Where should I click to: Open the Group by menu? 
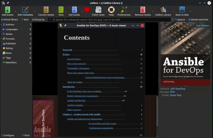coord(38,20)
